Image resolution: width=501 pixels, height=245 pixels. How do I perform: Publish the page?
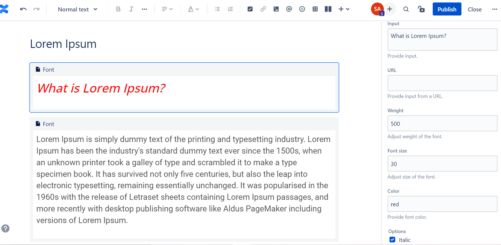click(x=447, y=9)
